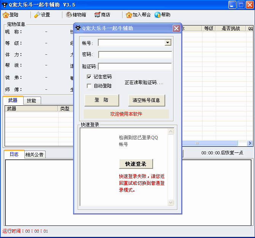
Task: Click the 徒 弟 label
Action: (x=13, y=77)
